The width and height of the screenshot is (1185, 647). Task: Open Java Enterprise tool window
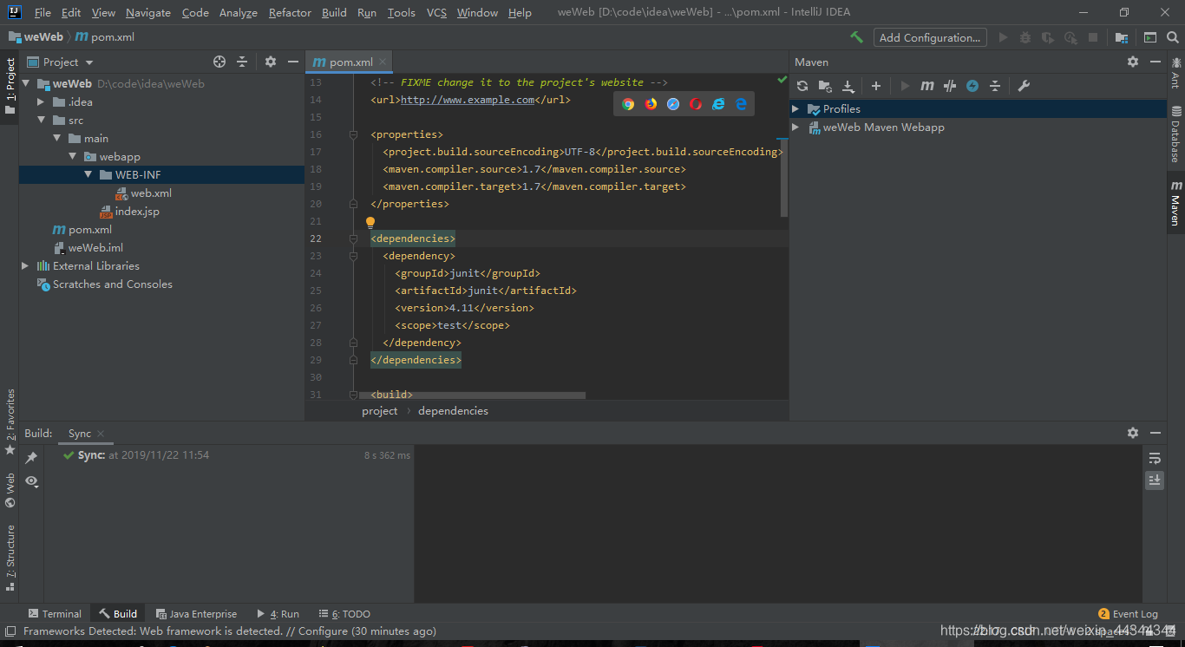[196, 613]
